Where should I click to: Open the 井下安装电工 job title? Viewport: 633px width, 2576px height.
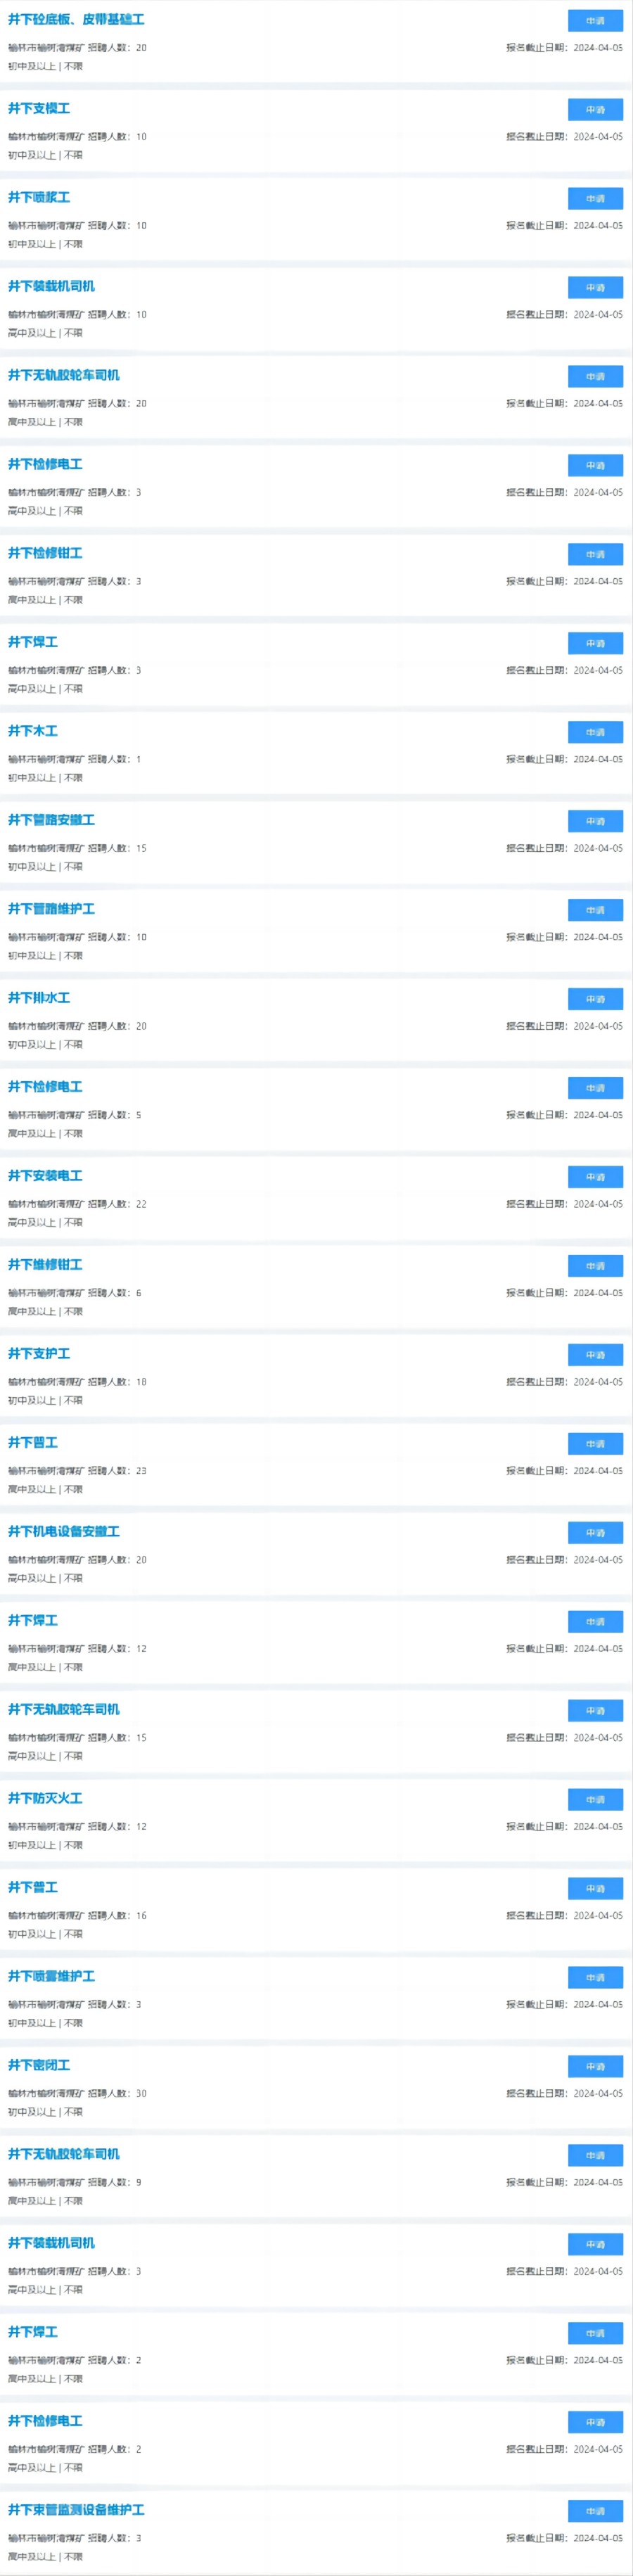click(45, 1176)
